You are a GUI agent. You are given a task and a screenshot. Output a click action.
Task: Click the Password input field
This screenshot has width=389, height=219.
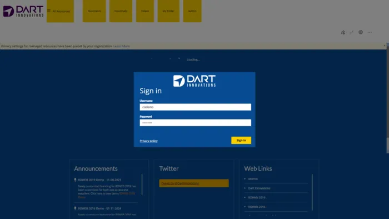point(195,123)
